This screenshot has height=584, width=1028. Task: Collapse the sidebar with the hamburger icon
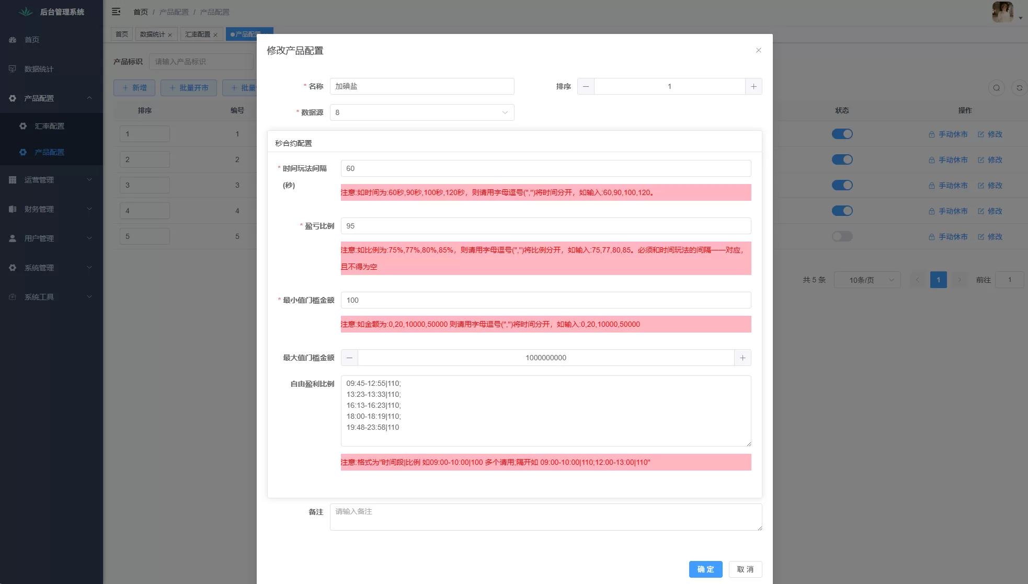pyautogui.click(x=116, y=11)
